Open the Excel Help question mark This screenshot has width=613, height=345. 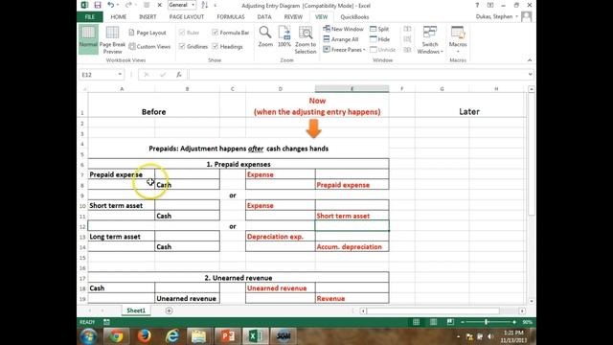tap(477, 5)
